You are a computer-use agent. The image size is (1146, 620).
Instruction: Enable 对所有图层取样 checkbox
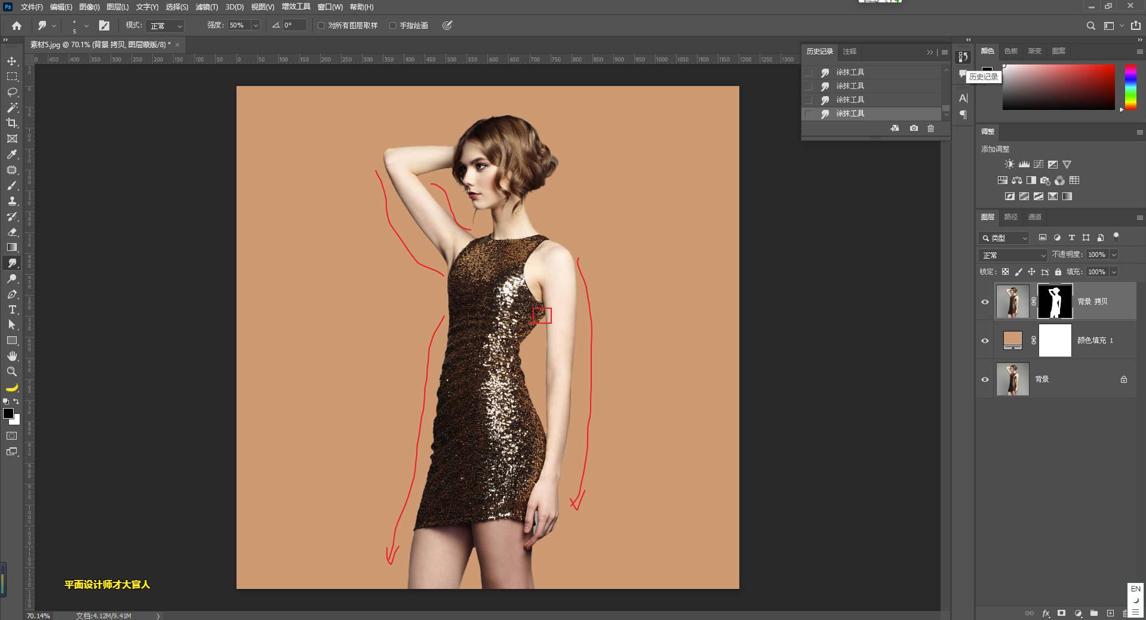pyautogui.click(x=321, y=26)
